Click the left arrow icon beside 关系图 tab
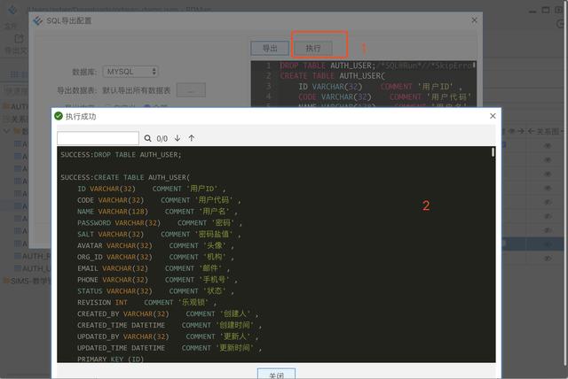This screenshot has width=568, height=379. point(531,131)
